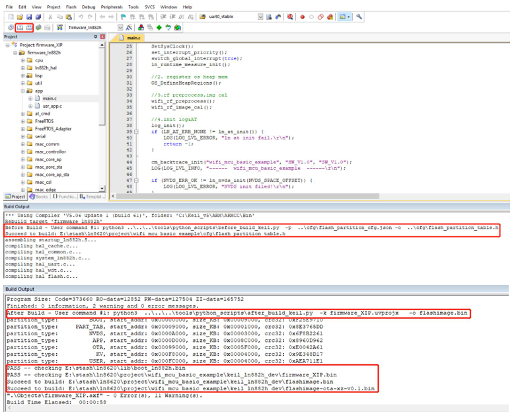
Task: Open a file via the Open folder icon
Action: click(x=20, y=17)
